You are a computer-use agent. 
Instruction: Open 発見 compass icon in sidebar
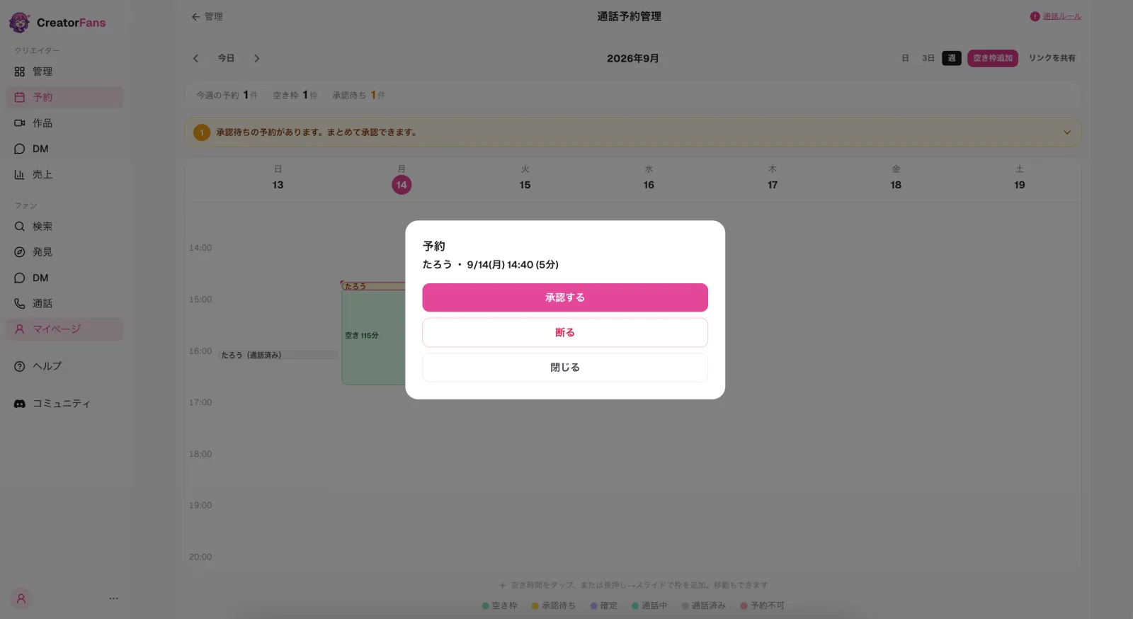pos(20,252)
